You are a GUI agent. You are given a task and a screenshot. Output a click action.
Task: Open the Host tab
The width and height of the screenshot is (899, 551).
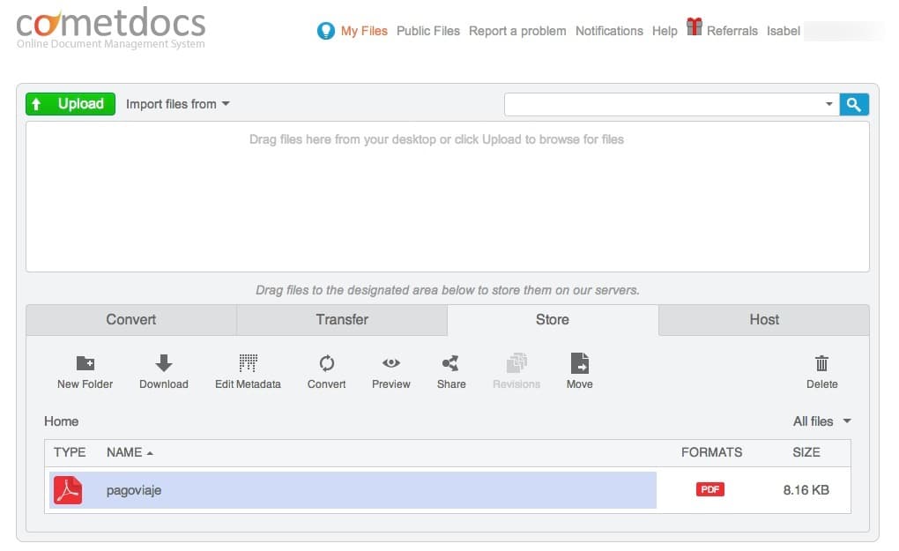[x=763, y=320]
